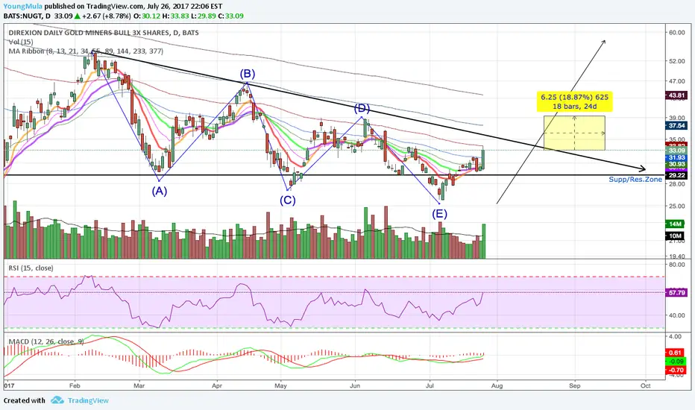Click the 14M volume tag
Screen dimensions: 695x410
[676, 224]
